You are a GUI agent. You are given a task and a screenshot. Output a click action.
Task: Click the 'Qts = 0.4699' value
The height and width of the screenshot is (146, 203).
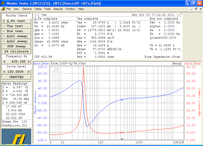point(47,38)
